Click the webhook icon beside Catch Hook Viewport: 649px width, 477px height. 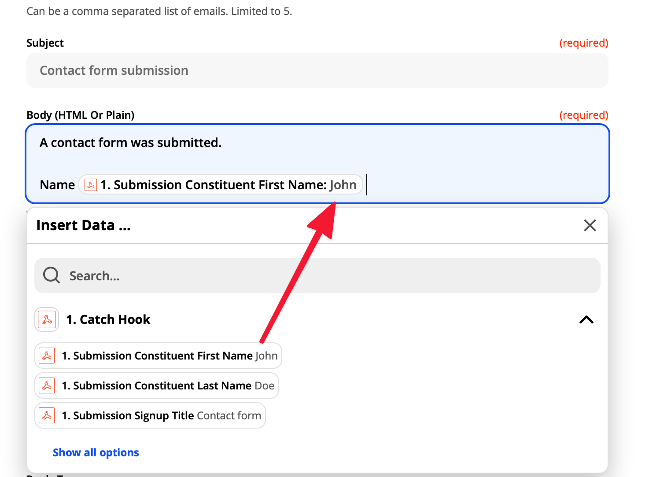(x=47, y=319)
